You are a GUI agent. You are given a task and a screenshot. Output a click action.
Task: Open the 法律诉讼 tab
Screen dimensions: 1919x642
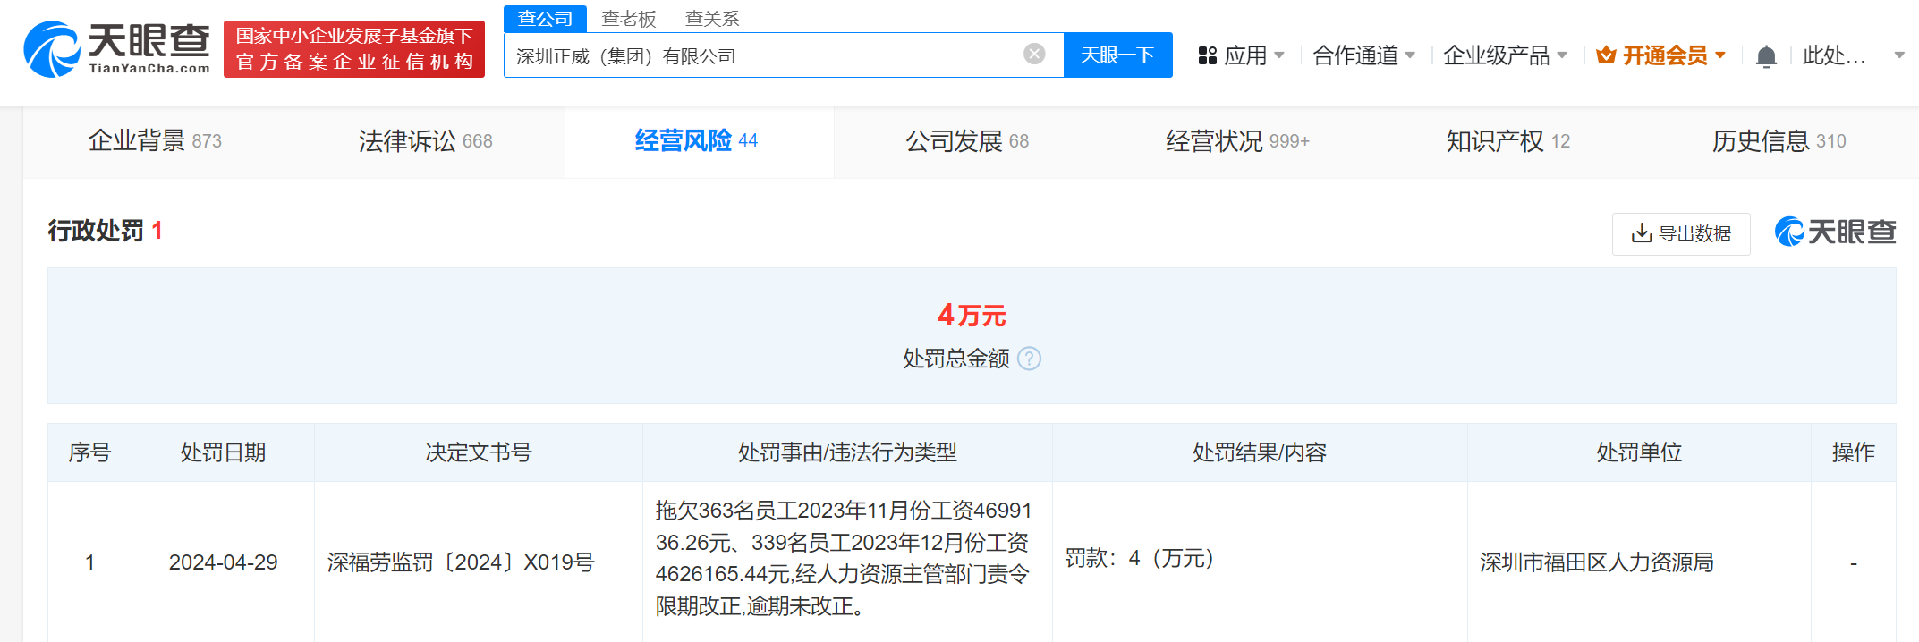pyautogui.click(x=426, y=141)
